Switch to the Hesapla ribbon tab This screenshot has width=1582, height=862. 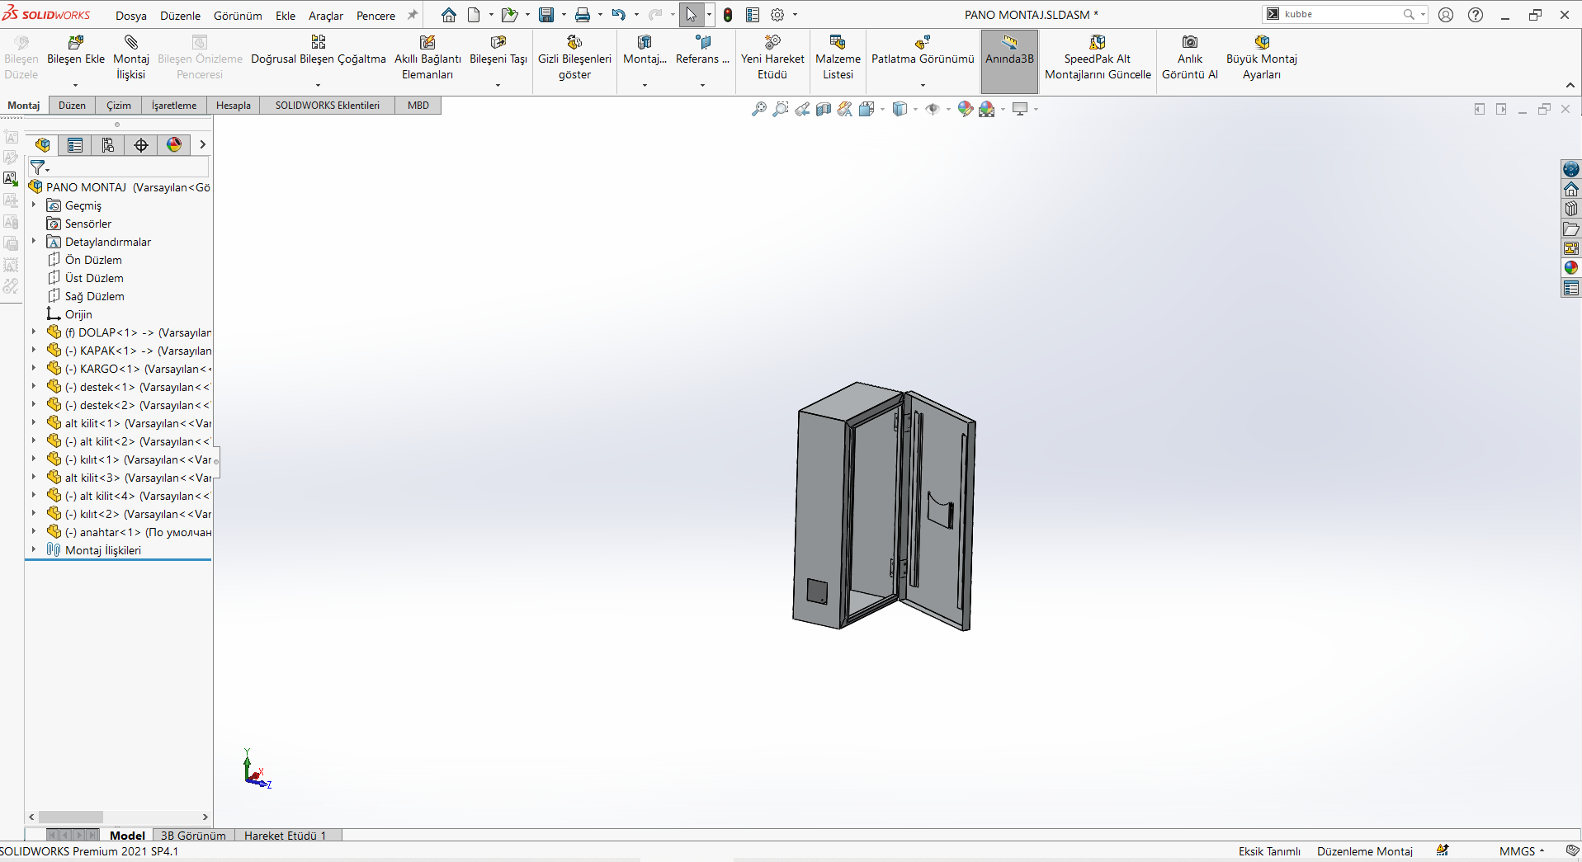[x=234, y=106]
